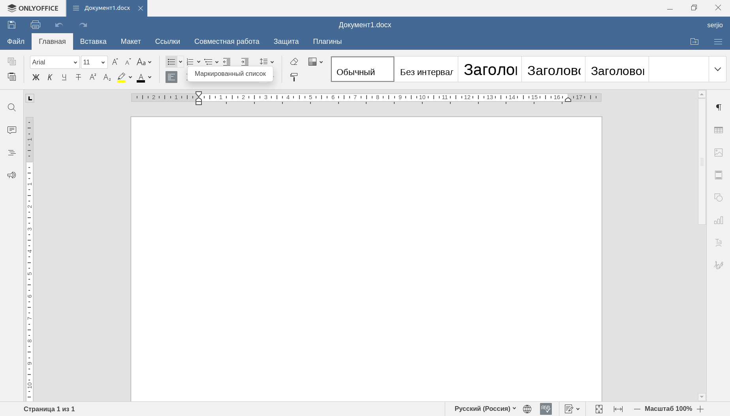Select the Без интервала style

click(x=426, y=69)
